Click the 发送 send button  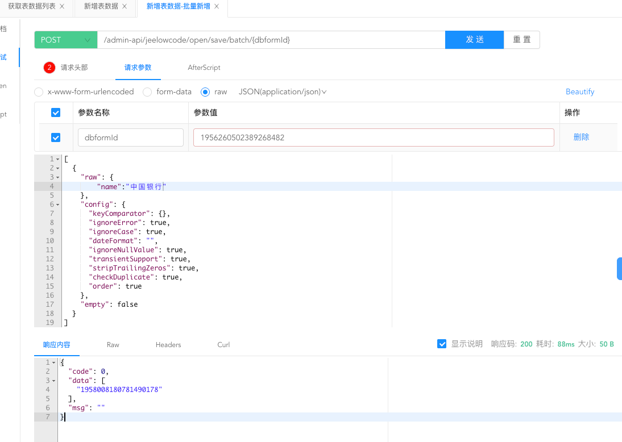tap(474, 40)
